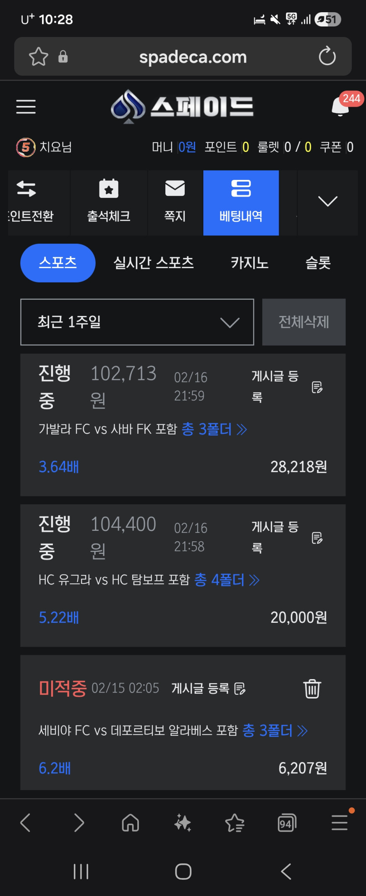366x896 pixels.
Task: Open the hamburger side menu
Action: pos(26,107)
